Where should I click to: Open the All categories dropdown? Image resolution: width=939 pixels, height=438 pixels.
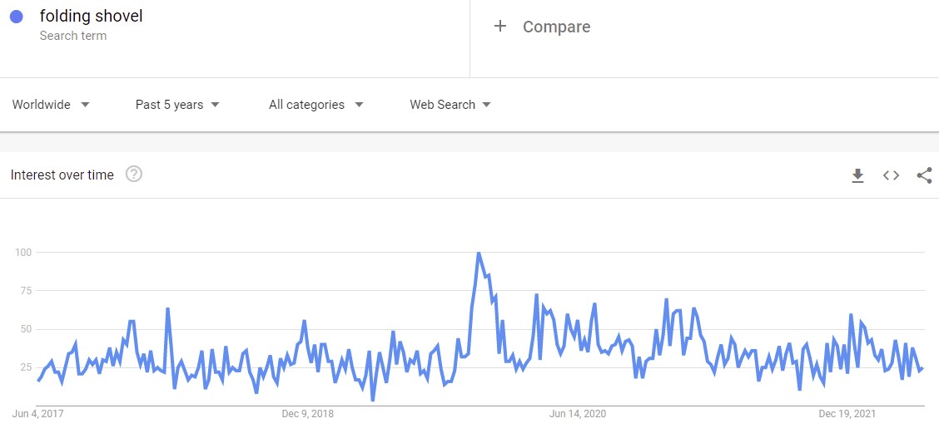coord(316,105)
